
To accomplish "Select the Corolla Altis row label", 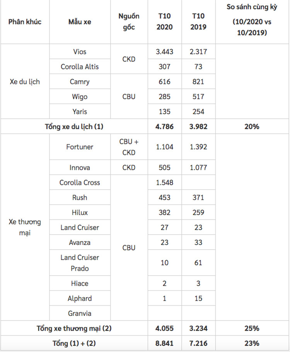I will click(80, 67).
